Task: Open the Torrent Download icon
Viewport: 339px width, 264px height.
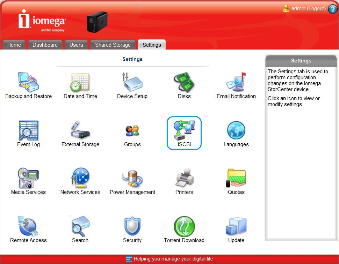Action: tap(184, 226)
